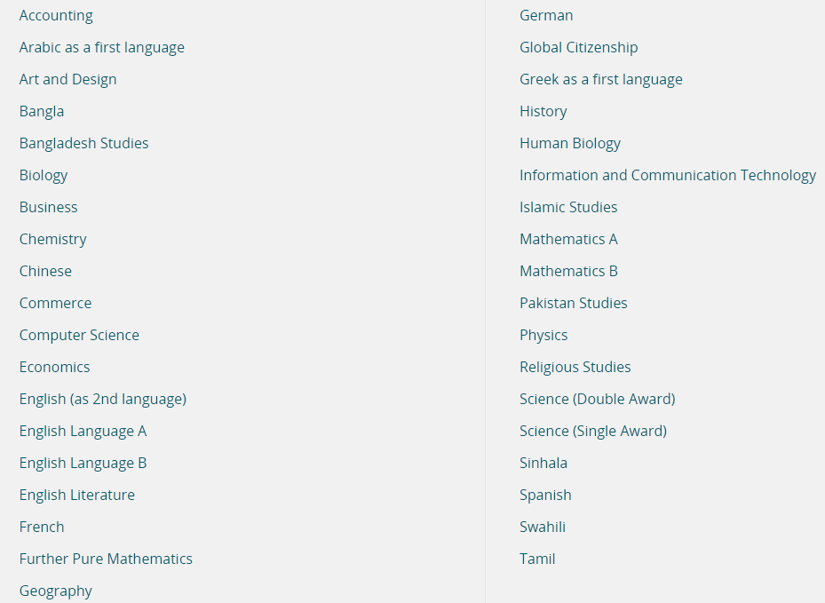Viewport: 825px width, 603px height.
Task: Open the Swahili subject link
Action: click(543, 528)
